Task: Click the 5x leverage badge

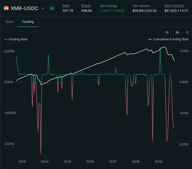Action: 52,8
